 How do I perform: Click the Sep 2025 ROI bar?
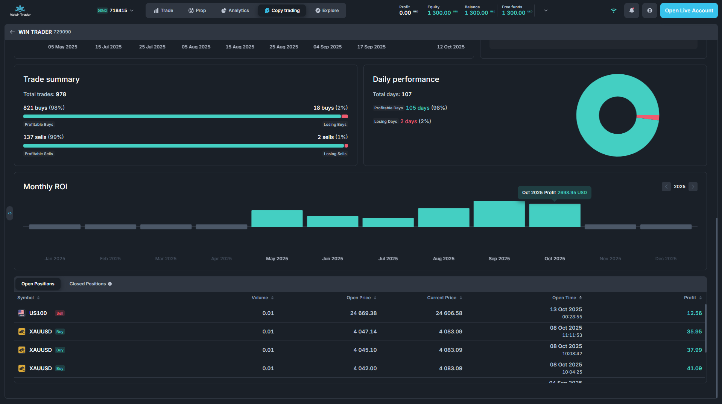499,214
